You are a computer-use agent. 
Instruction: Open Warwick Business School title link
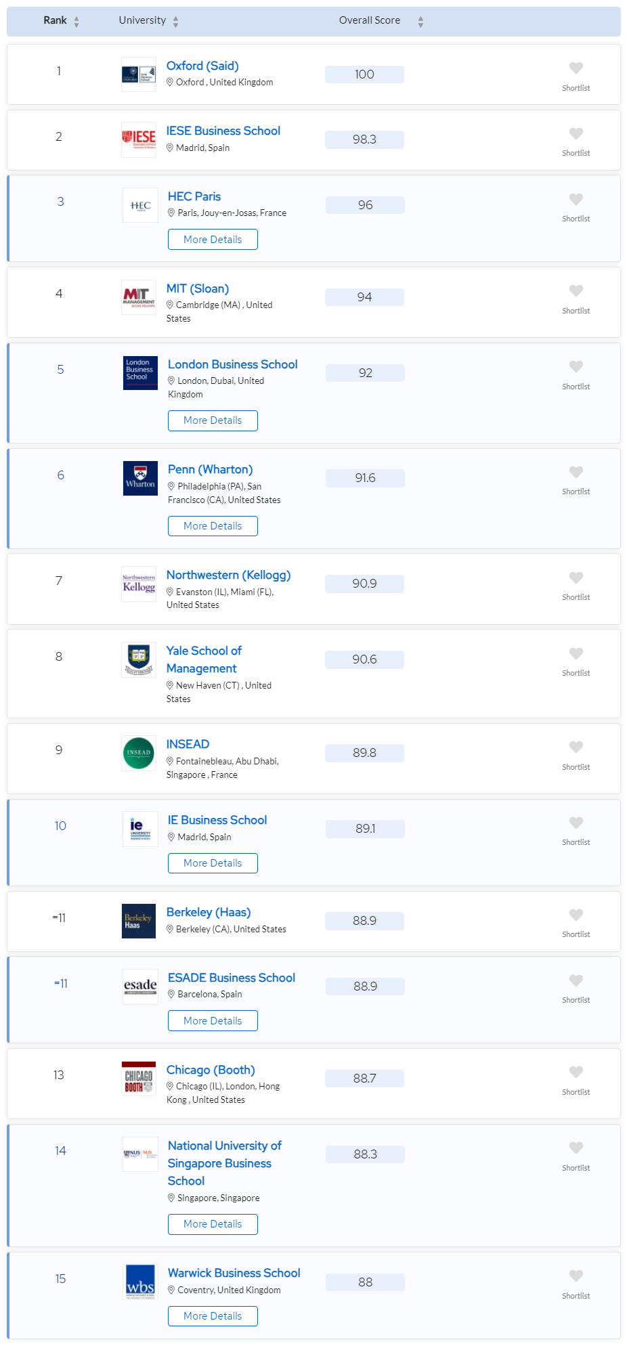(234, 1273)
